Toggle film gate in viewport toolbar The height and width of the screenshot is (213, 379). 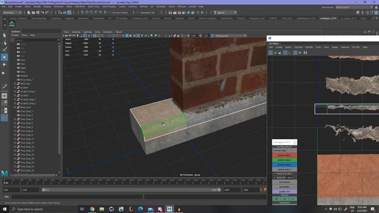coord(98,35)
